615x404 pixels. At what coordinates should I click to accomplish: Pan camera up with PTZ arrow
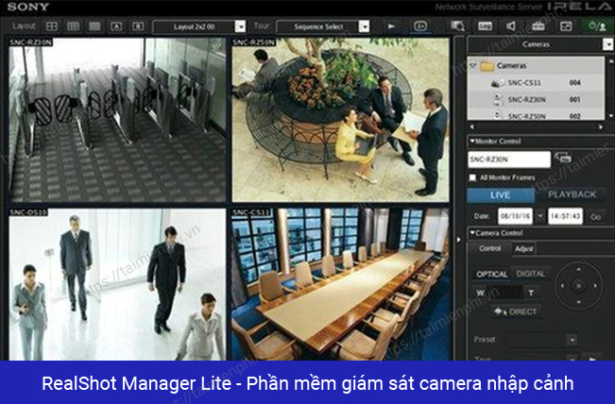[x=579, y=270]
